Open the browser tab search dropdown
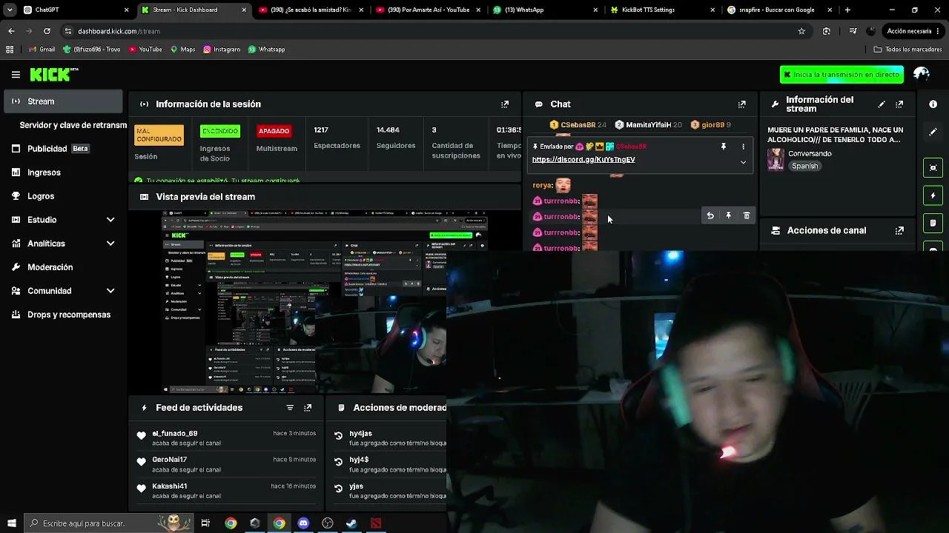949x533 pixels. click(x=10, y=10)
